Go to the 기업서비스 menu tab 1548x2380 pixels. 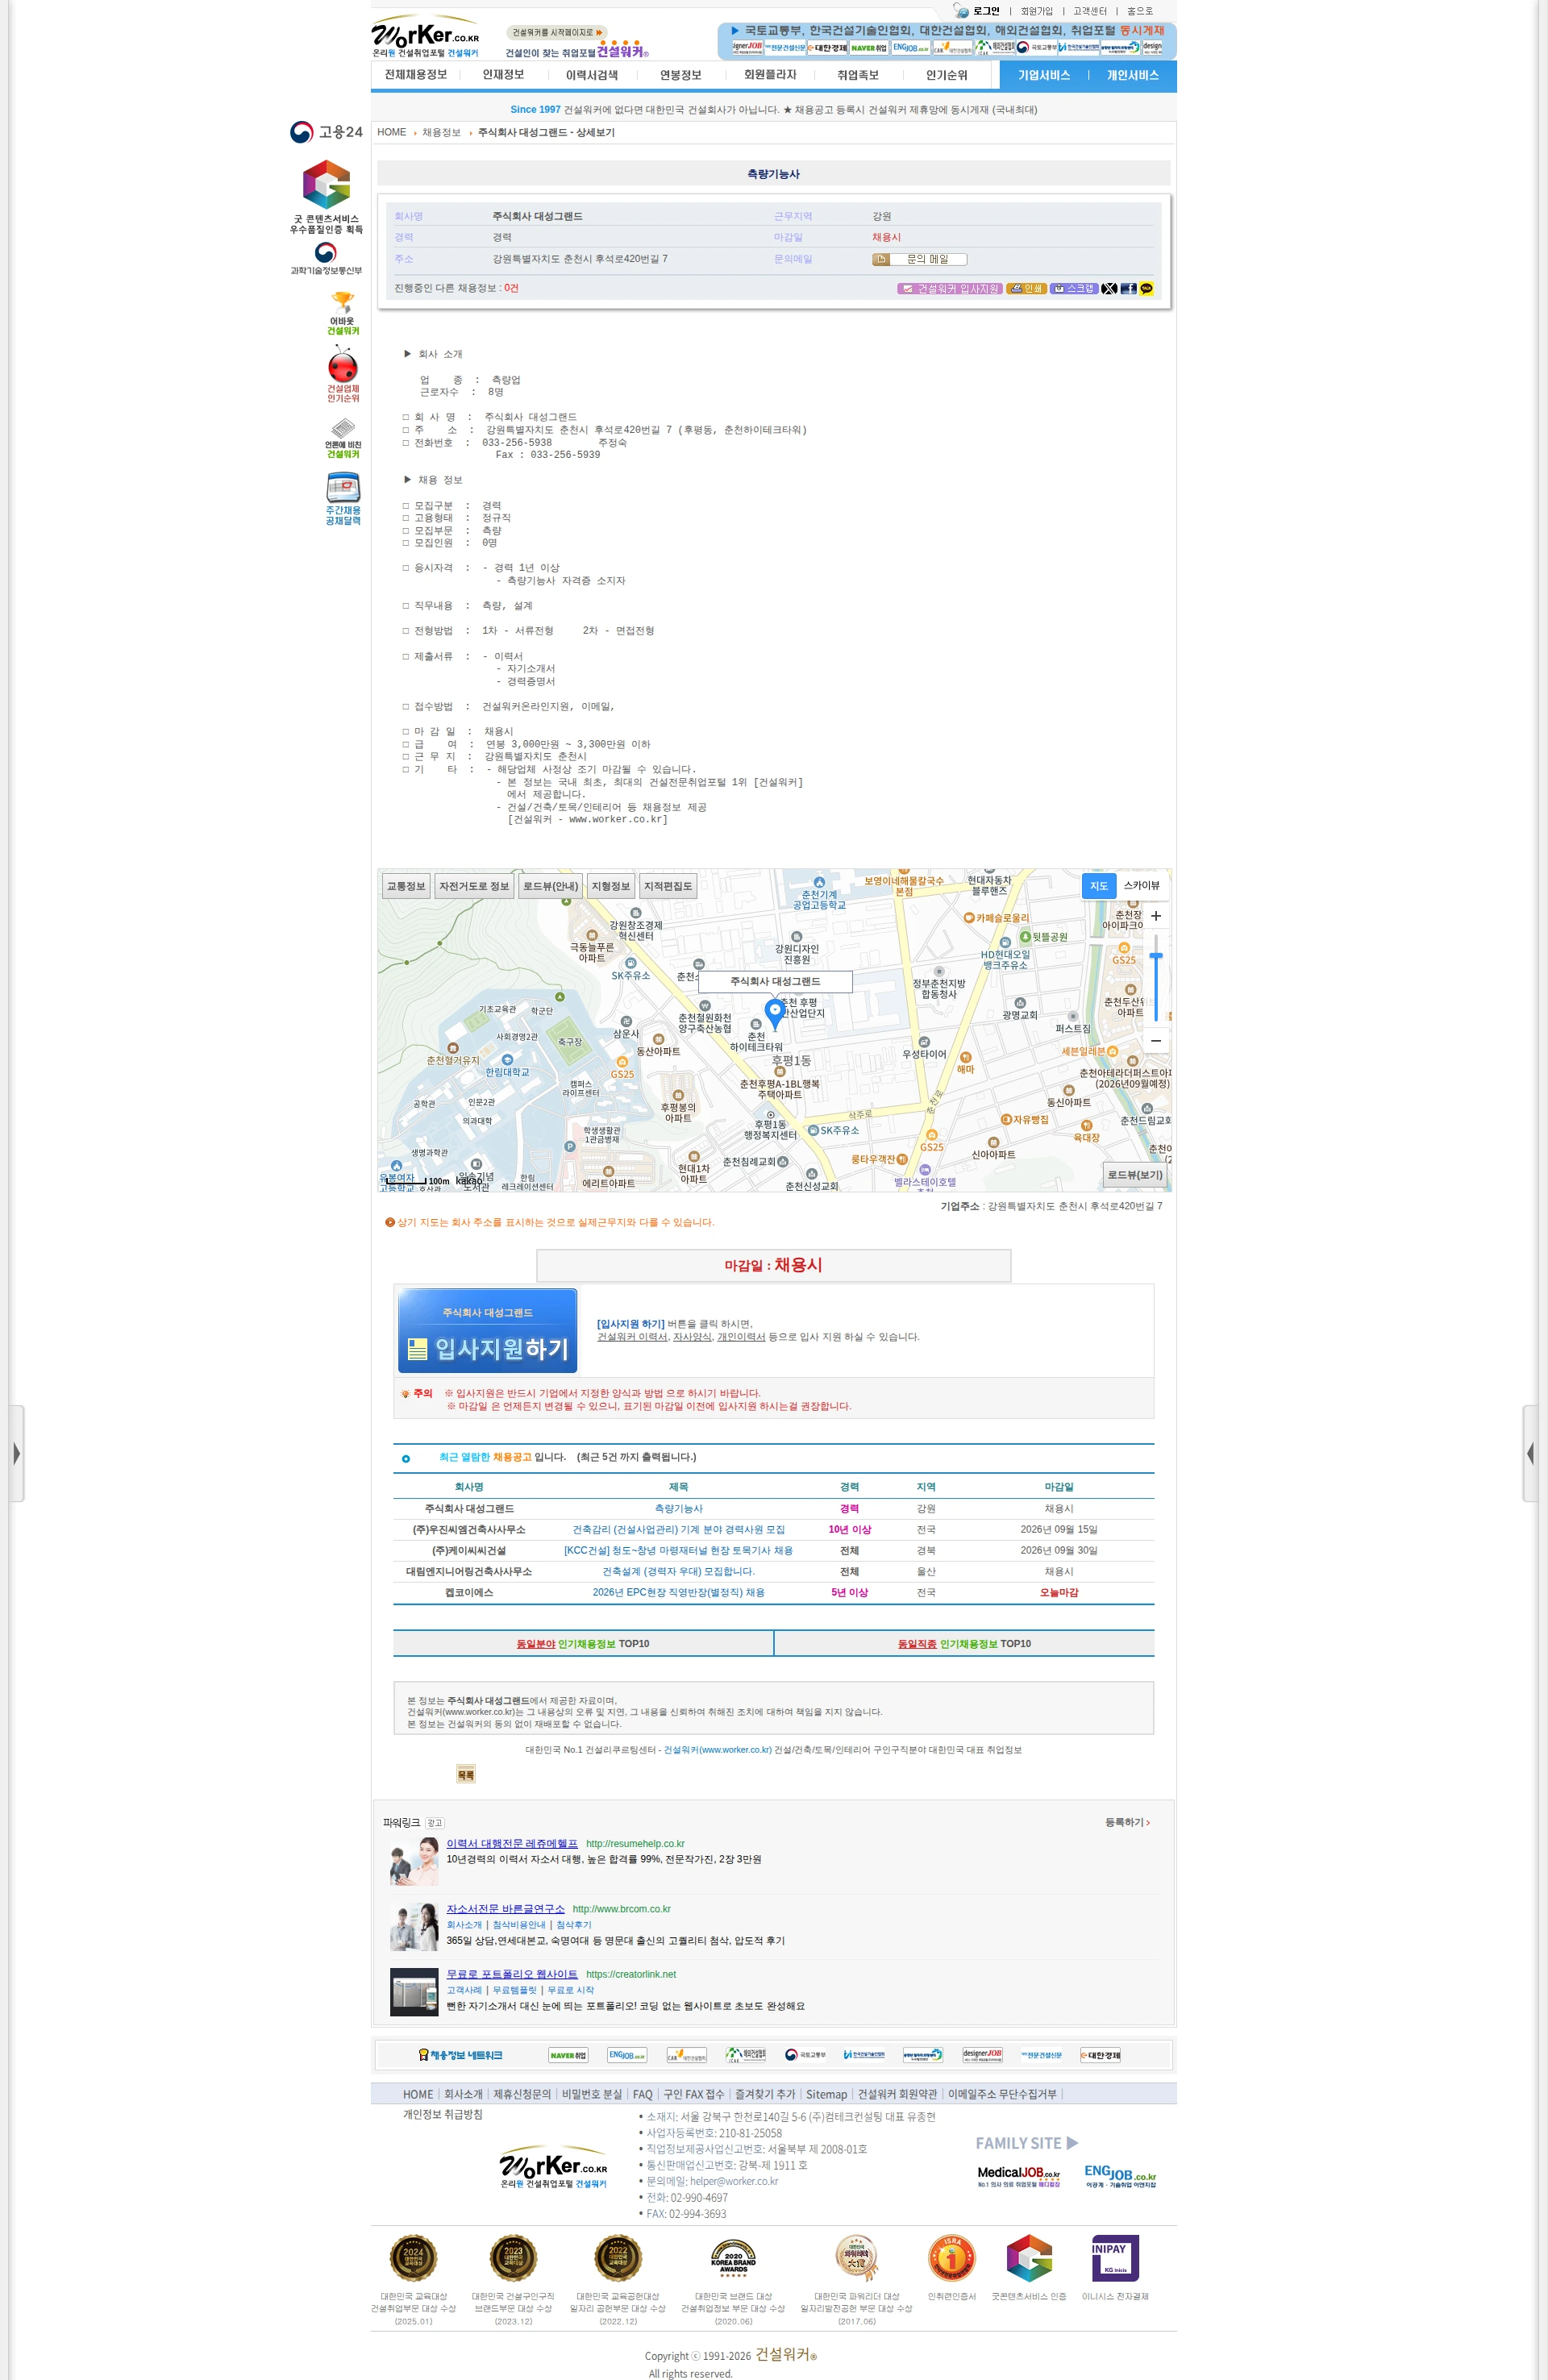pyautogui.click(x=1044, y=76)
